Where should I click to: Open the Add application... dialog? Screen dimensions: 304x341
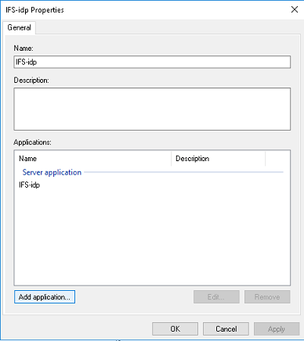click(45, 297)
